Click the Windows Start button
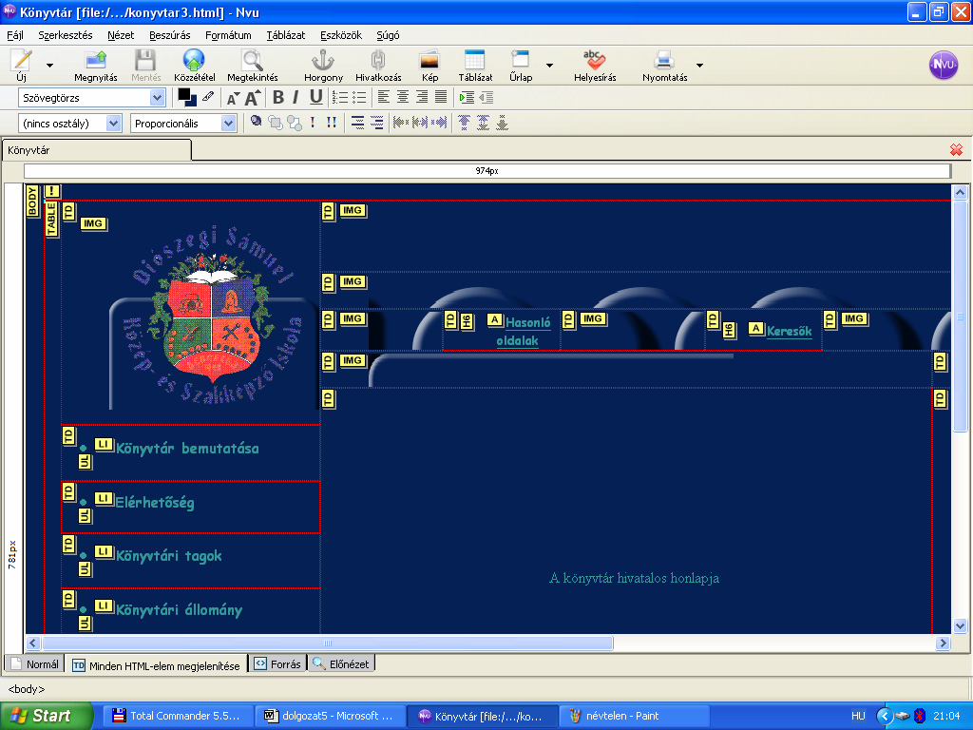Viewport: 973px width, 730px height. click(x=46, y=716)
